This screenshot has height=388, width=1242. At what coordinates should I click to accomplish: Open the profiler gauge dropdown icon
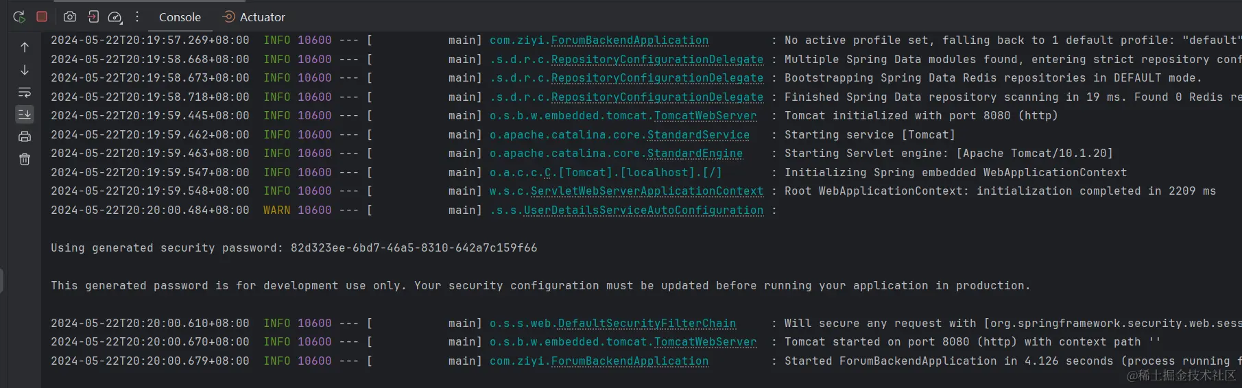(115, 16)
